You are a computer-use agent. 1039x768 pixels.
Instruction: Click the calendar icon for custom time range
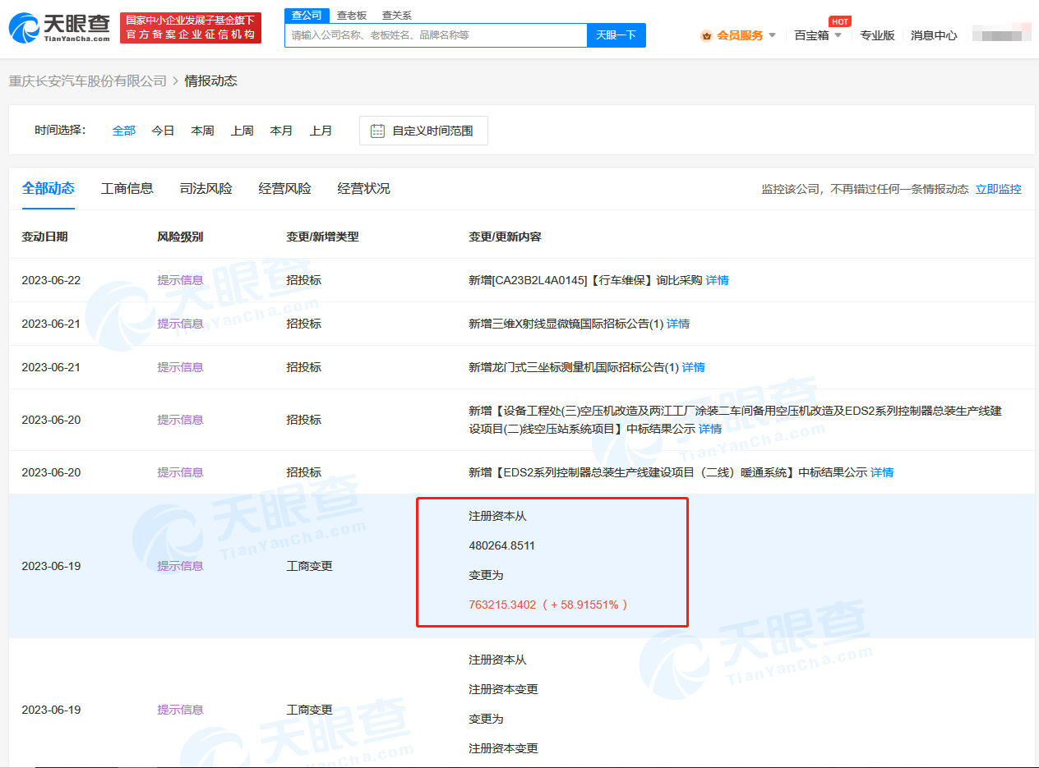tap(377, 131)
